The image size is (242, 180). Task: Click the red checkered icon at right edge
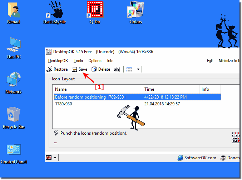[236, 137]
